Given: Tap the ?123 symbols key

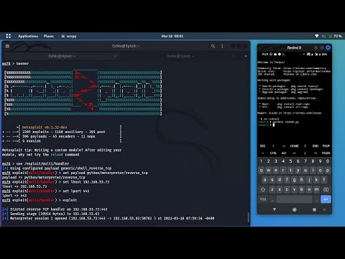Looking at the screenshot, I should click(x=263, y=199).
